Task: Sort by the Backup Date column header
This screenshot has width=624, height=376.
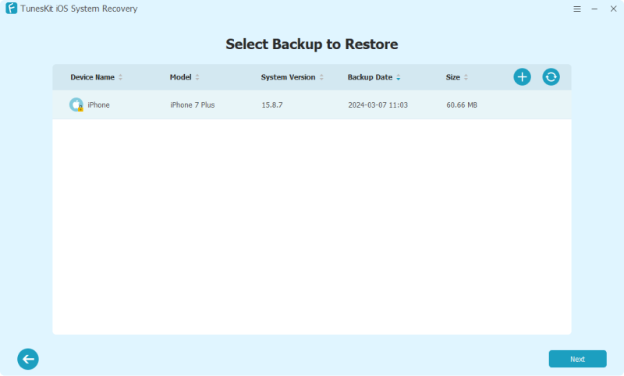Action: pyautogui.click(x=374, y=77)
